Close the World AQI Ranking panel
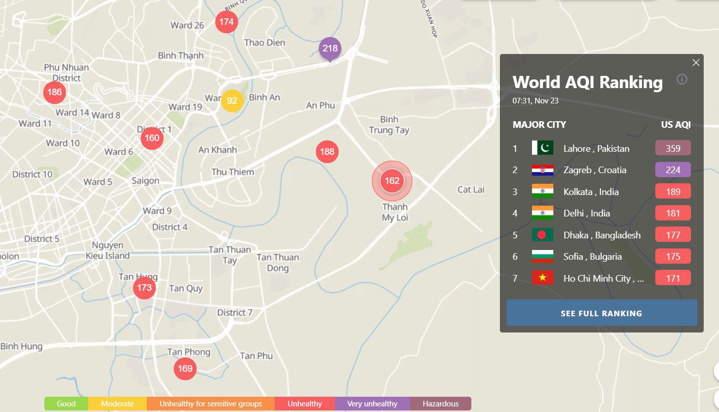 [696, 63]
